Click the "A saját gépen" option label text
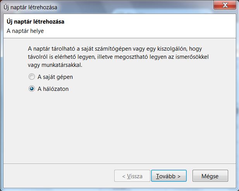Viewport: 239px width, 191px height. pos(55,77)
